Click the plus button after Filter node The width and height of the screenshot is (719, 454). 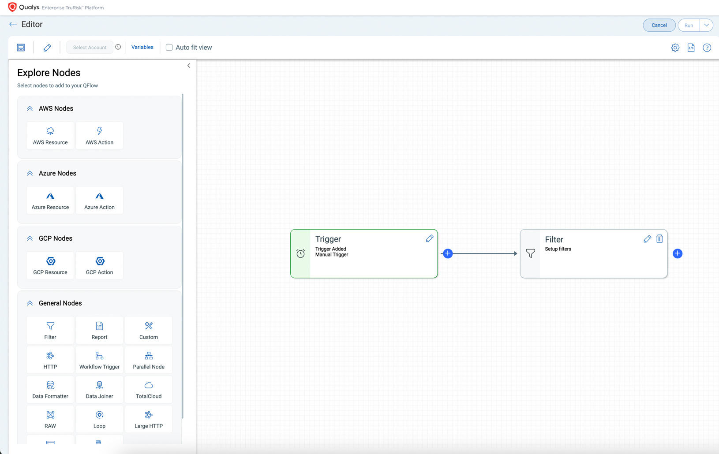pyautogui.click(x=678, y=253)
